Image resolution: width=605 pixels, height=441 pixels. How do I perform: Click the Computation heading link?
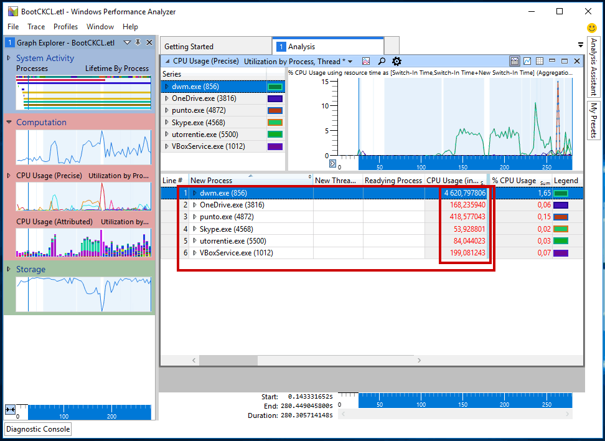(41, 122)
